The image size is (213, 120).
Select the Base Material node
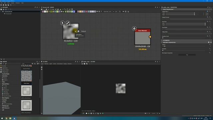(x=142, y=37)
